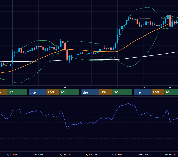Click hour label 12 above 3/3 12:00

pos(144,88)
